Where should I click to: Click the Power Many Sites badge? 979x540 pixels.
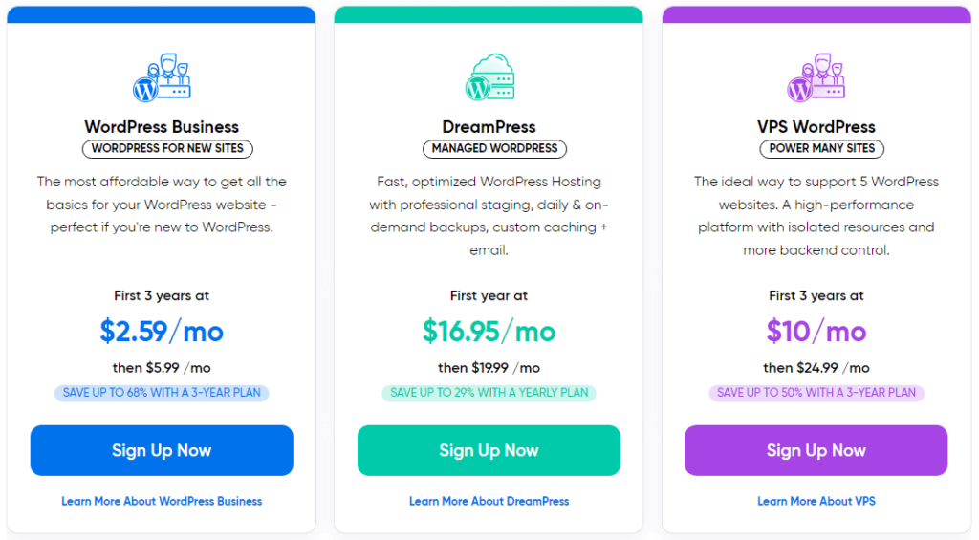[x=822, y=149]
